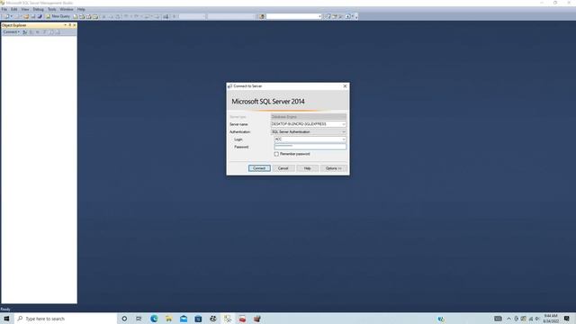Open Microsoft Store from taskbar
Viewport: 576px width, 324px height.
click(x=198, y=319)
